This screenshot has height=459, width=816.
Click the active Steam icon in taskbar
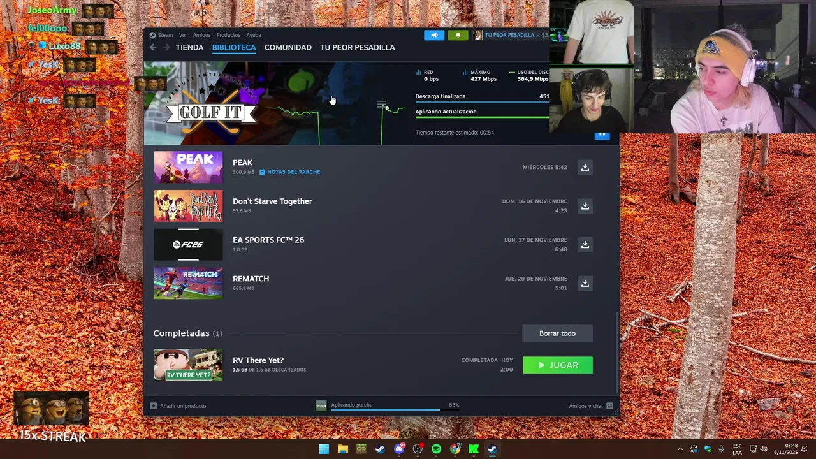tap(492, 449)
